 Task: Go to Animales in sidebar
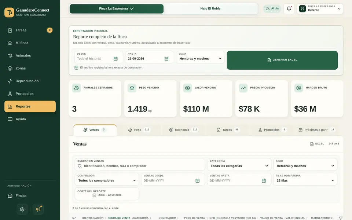30,56
